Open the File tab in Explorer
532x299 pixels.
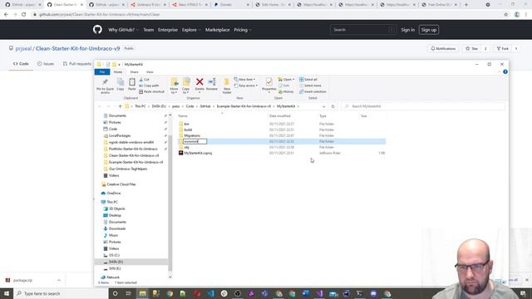point(102,72)
